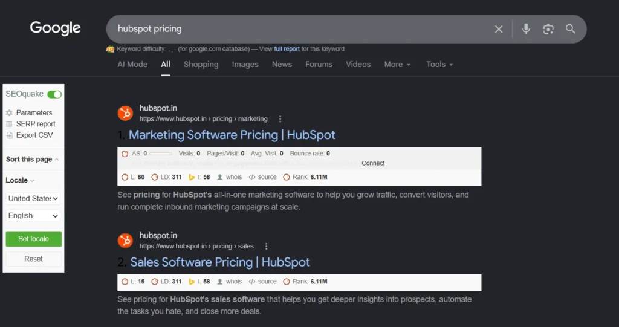The image size is (619, 327).
Task: Switch to News tab
Action: click(282, 65)
